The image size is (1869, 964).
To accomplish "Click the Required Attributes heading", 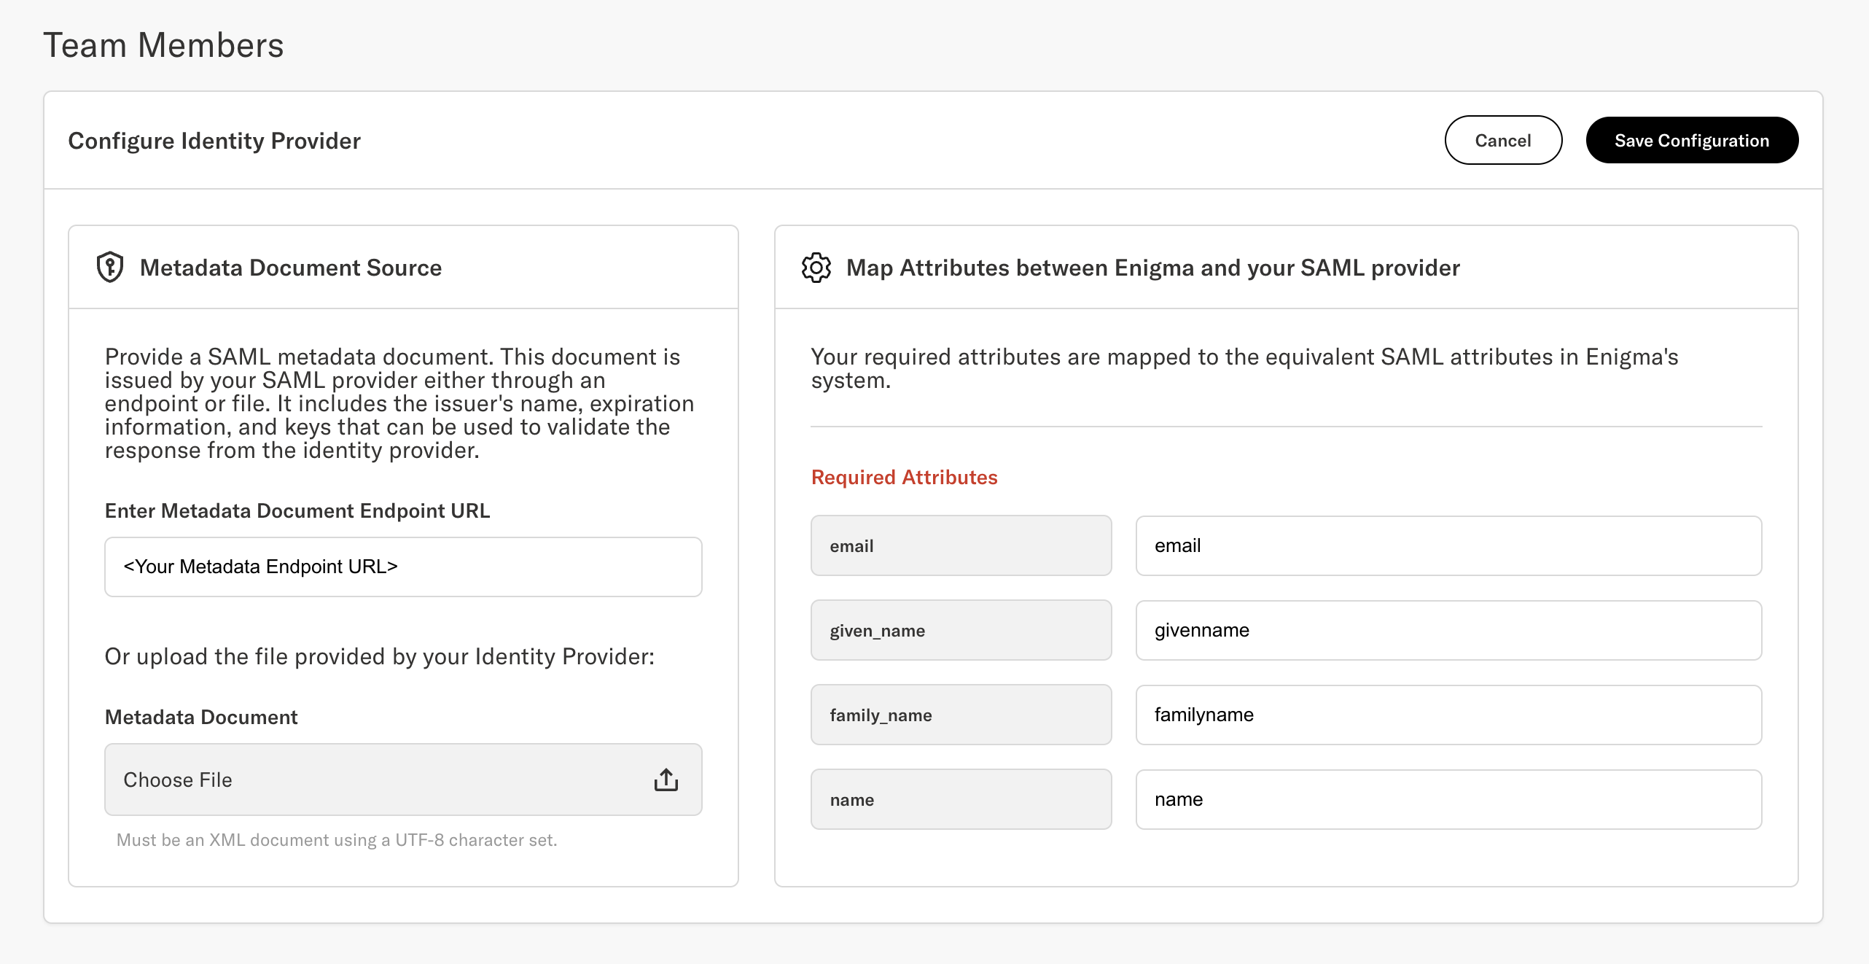I will point(904,477).
